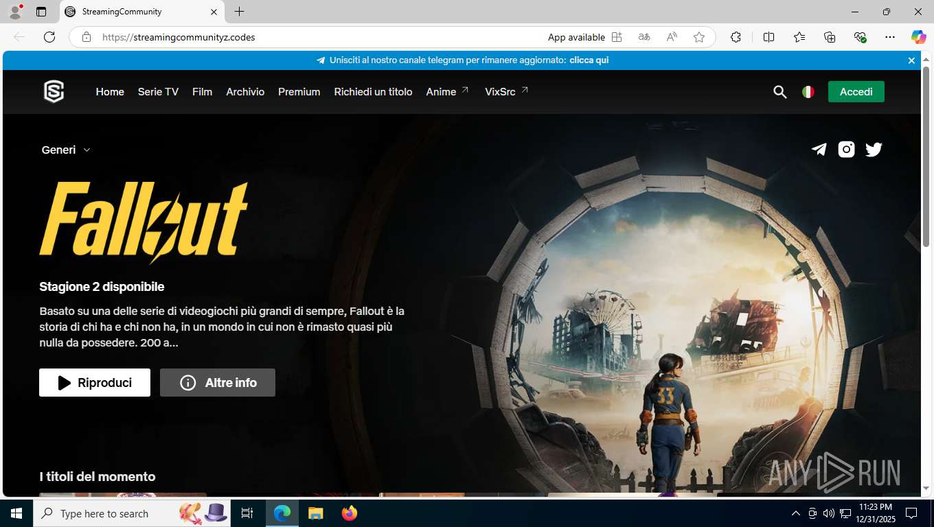Open the Twitter social icon
The width and height of the screenshot is (934, 527).
(874, 150)
